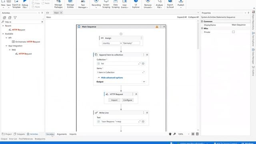Collapse the HTTP Request activity

point(136,94)
